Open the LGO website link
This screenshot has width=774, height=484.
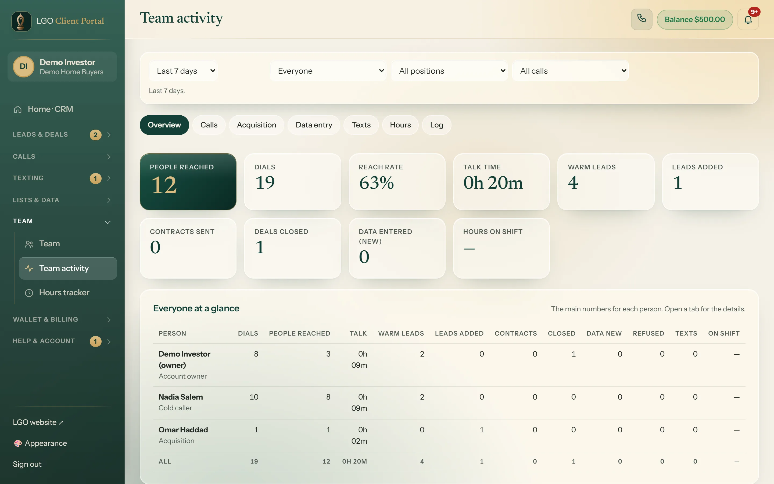(38, 422)
